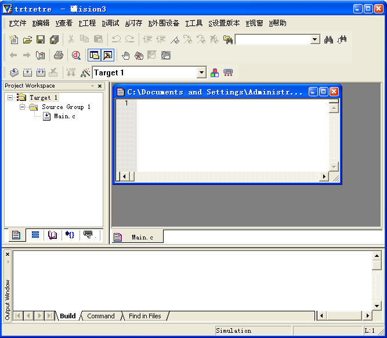Click the Copy toolbar icon
The width and height of the screenshot is (387, 338).
(84, 39)
